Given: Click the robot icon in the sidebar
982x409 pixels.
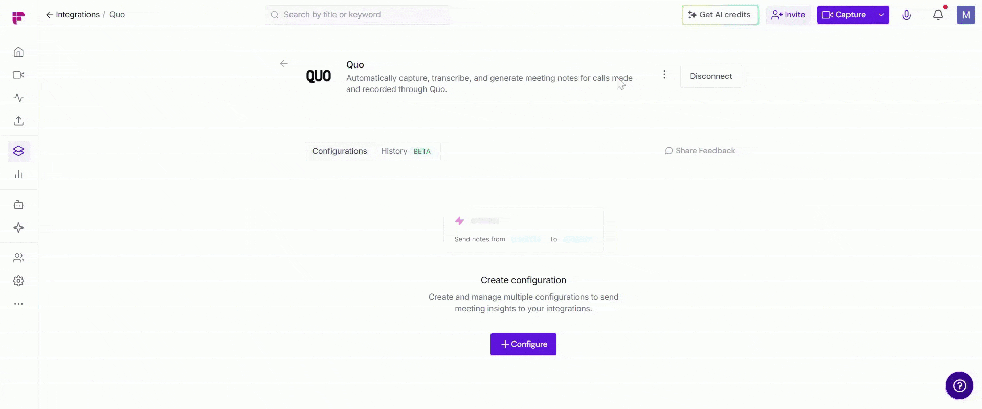Looking at the screenshot, I should [x=18, y=205].
